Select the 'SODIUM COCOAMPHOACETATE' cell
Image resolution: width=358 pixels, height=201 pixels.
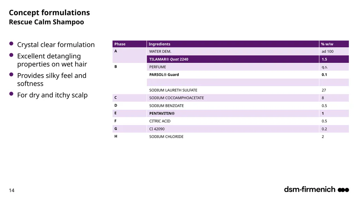(233, 98)
